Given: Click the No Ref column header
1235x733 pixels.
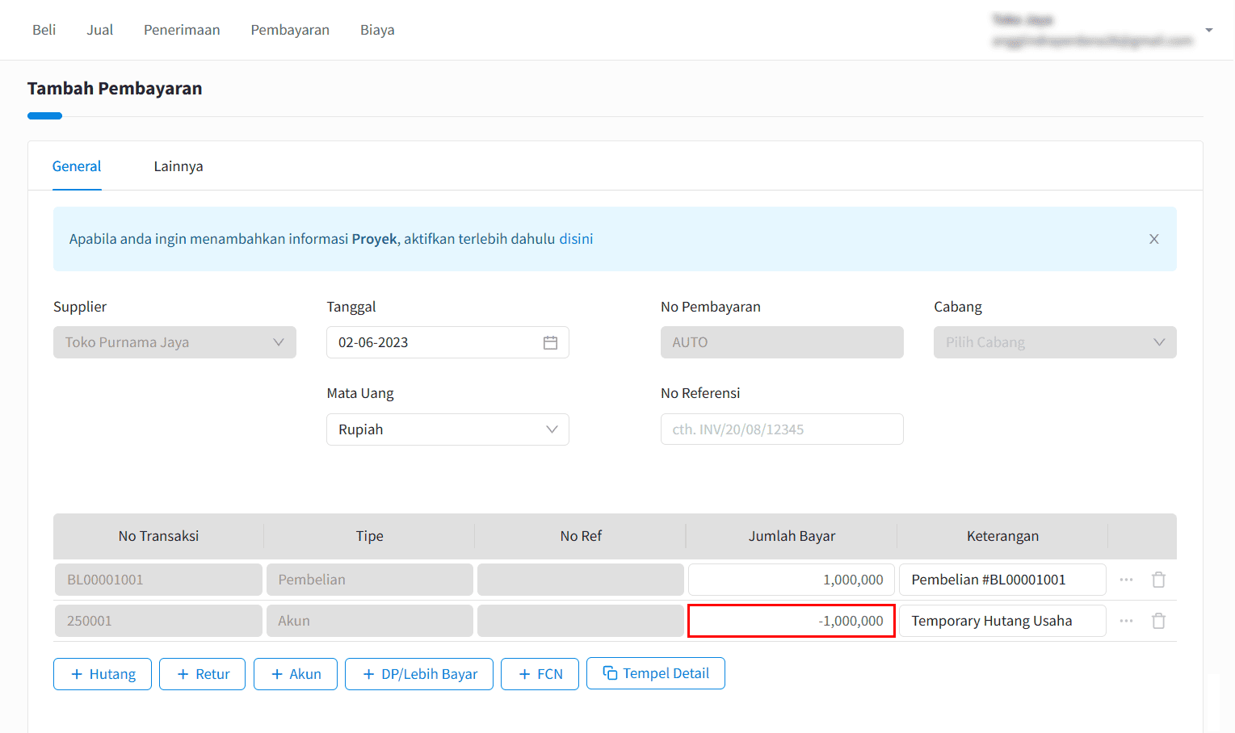Looking at the screenshot, I should click(x=581, y=536).
